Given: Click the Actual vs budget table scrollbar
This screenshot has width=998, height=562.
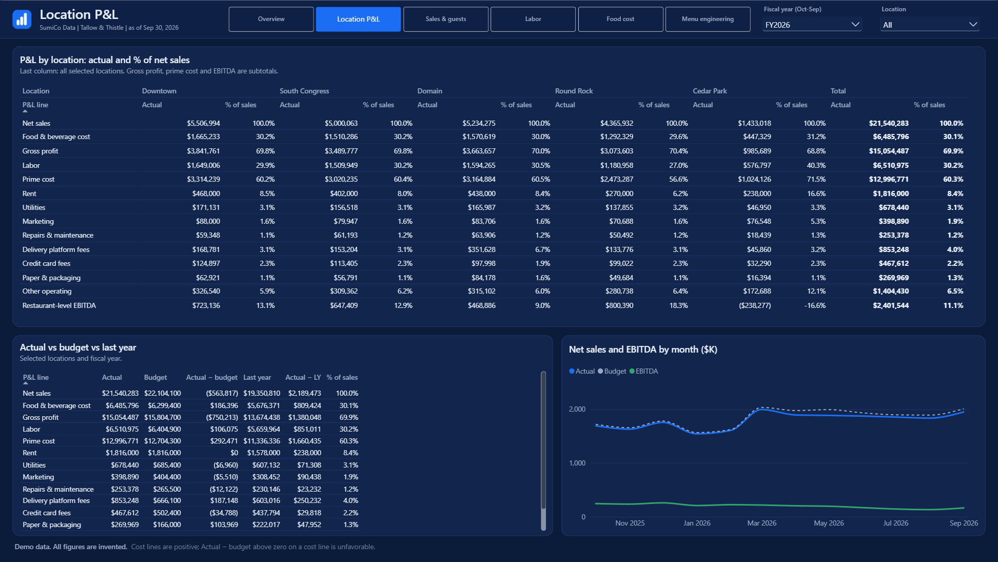Looking at the screenshot, I should 543,451.
